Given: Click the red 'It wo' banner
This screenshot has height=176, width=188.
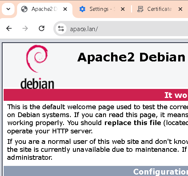Looking at the screenshot, I should (x=96, y=95).
